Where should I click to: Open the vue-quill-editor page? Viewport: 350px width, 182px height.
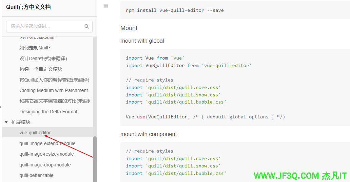click(x=35, y=133)
